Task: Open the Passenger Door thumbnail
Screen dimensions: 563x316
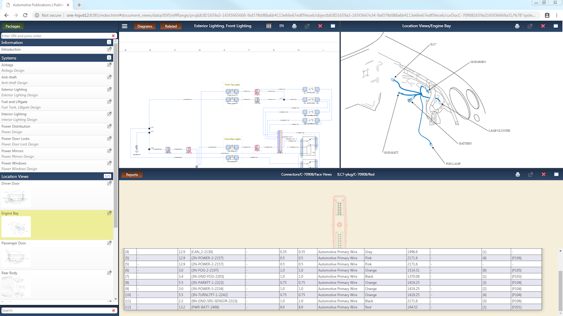Action: coord(16,257)
